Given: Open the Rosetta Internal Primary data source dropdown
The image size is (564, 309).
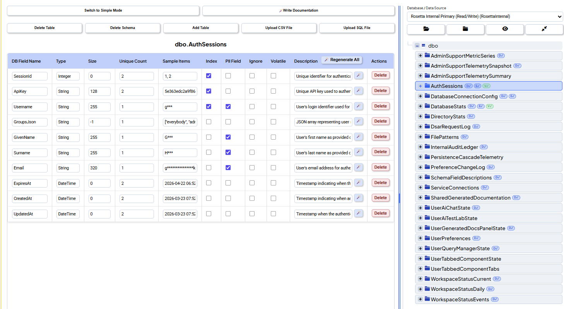Looking at the screenshot, I should (484, 16).
